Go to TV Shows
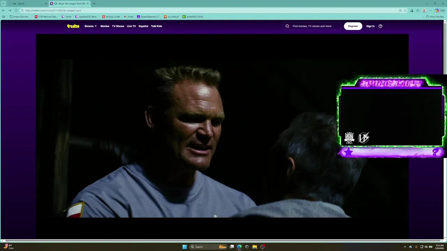 pyautogui.click(x=118, y=26)
